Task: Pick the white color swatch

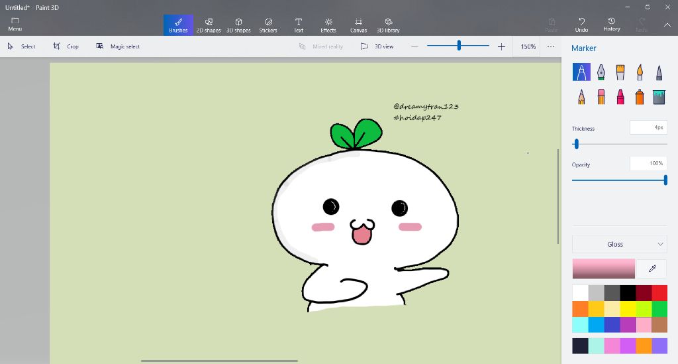Action: point(580,293)
